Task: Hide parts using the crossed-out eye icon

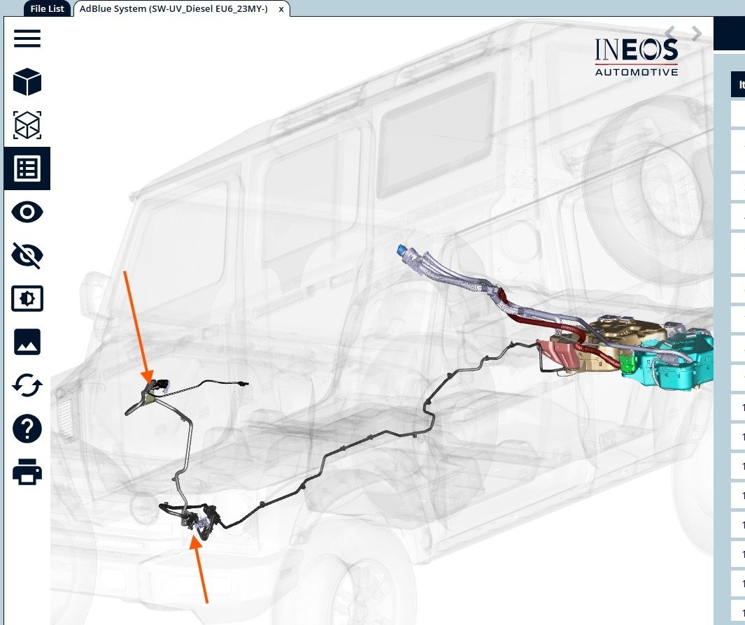Action: click(x=27, y=255)
